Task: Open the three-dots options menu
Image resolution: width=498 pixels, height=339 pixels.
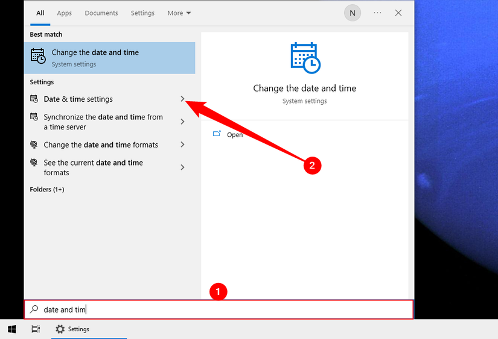Action: (378, 13)
